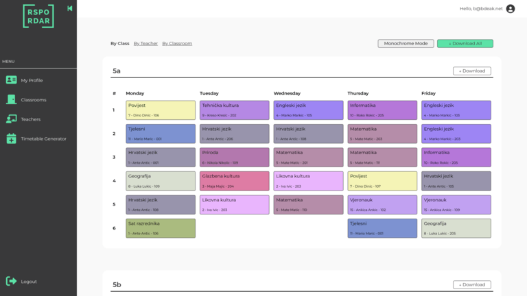527x296 pixels.
Task: Click Glazbena kultura card
Action: (234, 181)
